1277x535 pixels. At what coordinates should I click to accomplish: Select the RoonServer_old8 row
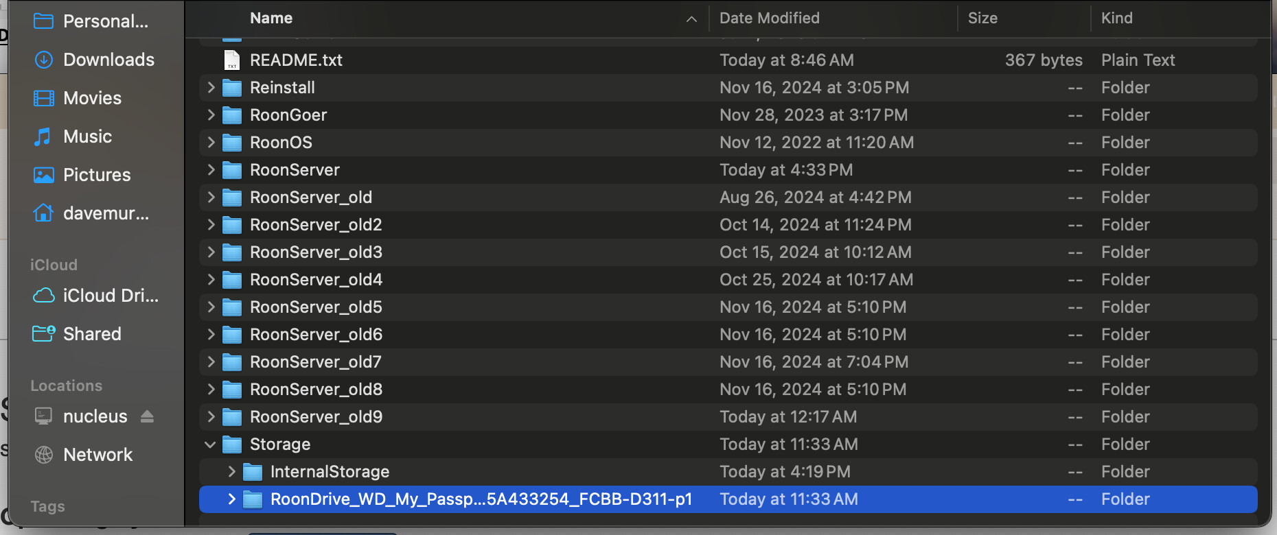pyautogui.click(x=728, y=390)
